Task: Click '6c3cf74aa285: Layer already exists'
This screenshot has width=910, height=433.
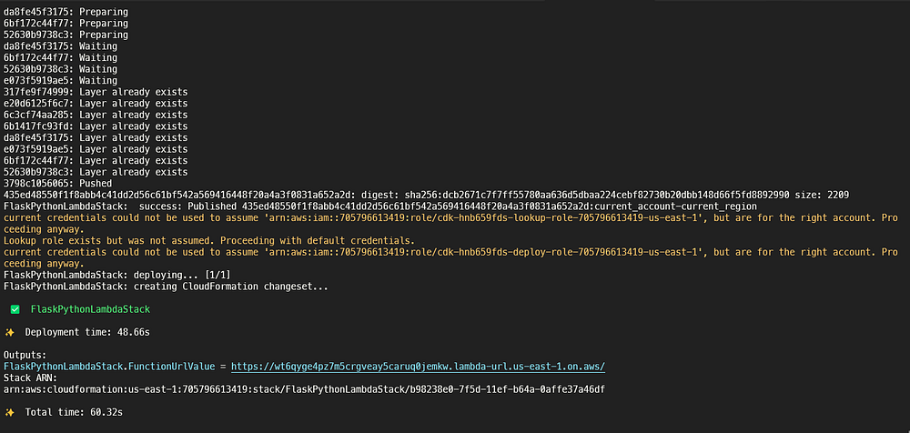Action: (x=96, y=115)
